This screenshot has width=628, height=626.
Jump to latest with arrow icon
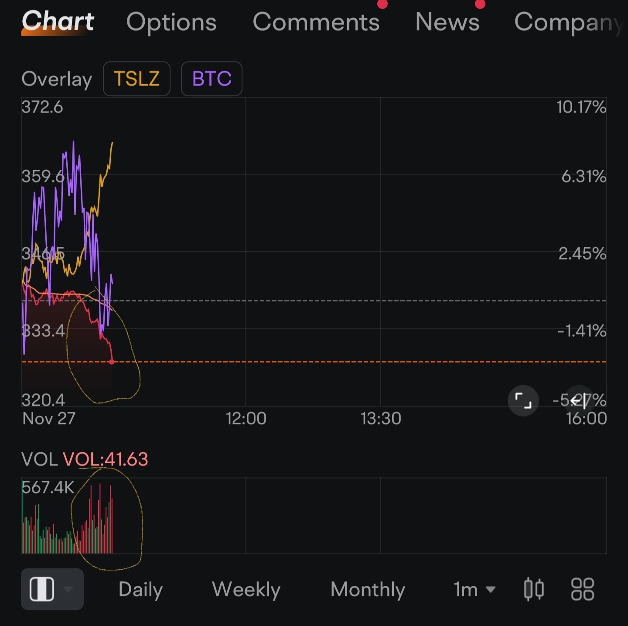tap(579, 400)
